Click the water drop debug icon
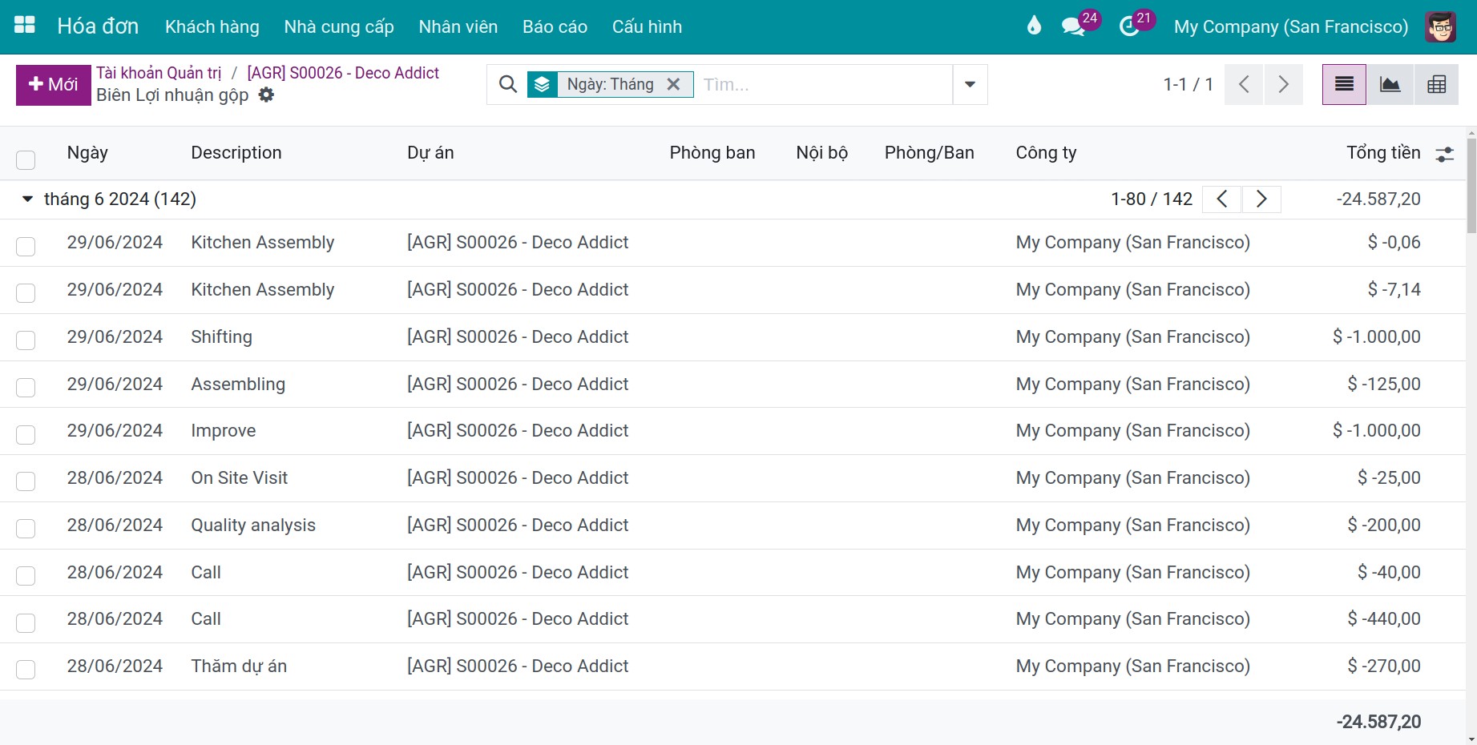1477x745 pixels. [1034, 26]
